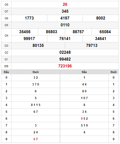Select heads '8 0' for tail 2
This screenshot has height=144, width=120.
tap(84, 91)
